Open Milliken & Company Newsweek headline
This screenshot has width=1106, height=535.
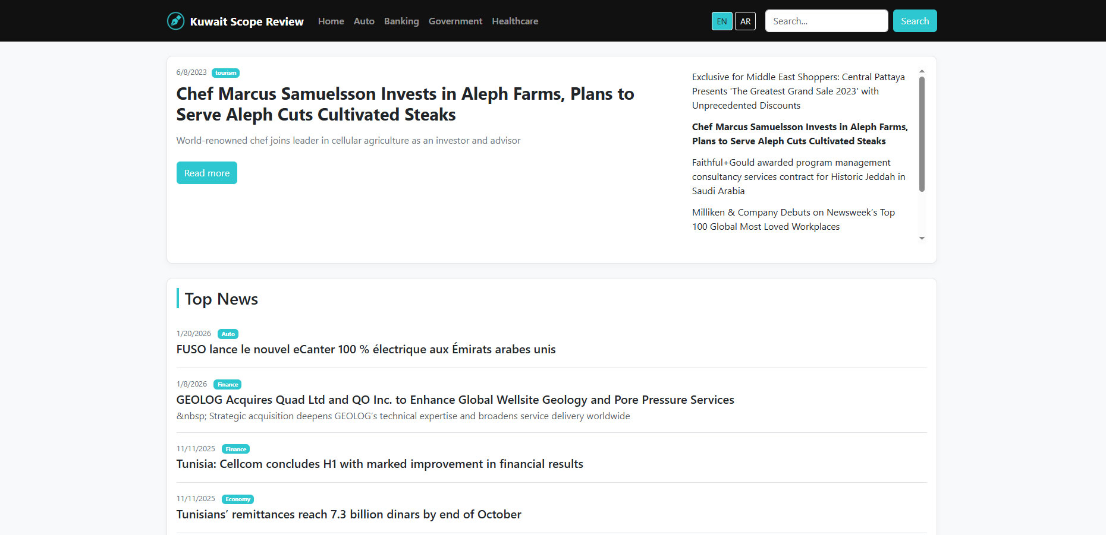(x=793, y=220)
